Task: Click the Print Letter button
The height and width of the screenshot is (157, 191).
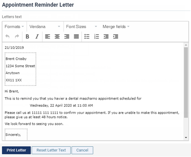Action: click(x=16, y=150)
